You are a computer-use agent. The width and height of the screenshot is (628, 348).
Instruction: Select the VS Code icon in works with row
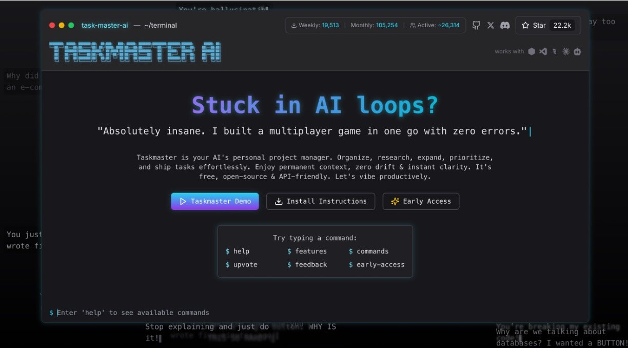tap(543, 51)
